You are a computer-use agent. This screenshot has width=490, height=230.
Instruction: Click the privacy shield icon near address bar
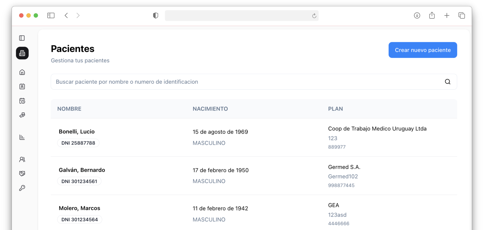click(155, 15)
